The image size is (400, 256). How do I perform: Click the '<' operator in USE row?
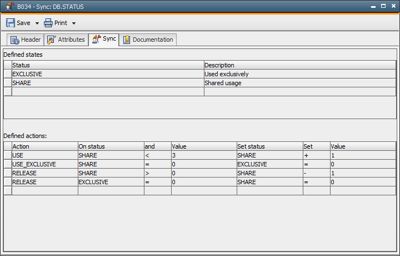158,155
